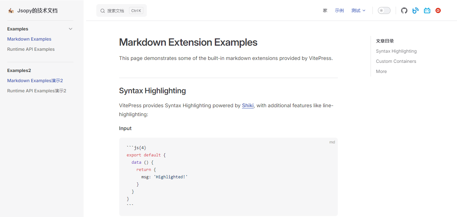The image size is (457, 217).
Task: Click the 'export default {' code line
Action: (x=146, y=155)
